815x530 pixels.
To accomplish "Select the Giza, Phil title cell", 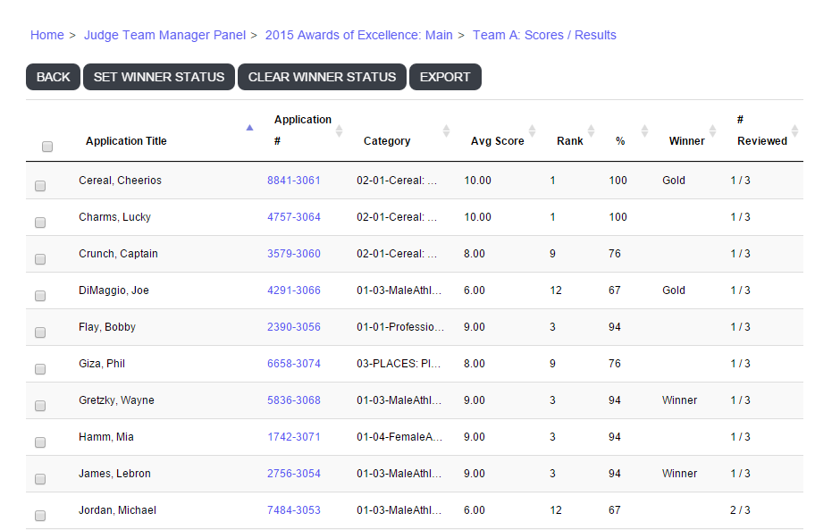I will (x=102, y=363).
